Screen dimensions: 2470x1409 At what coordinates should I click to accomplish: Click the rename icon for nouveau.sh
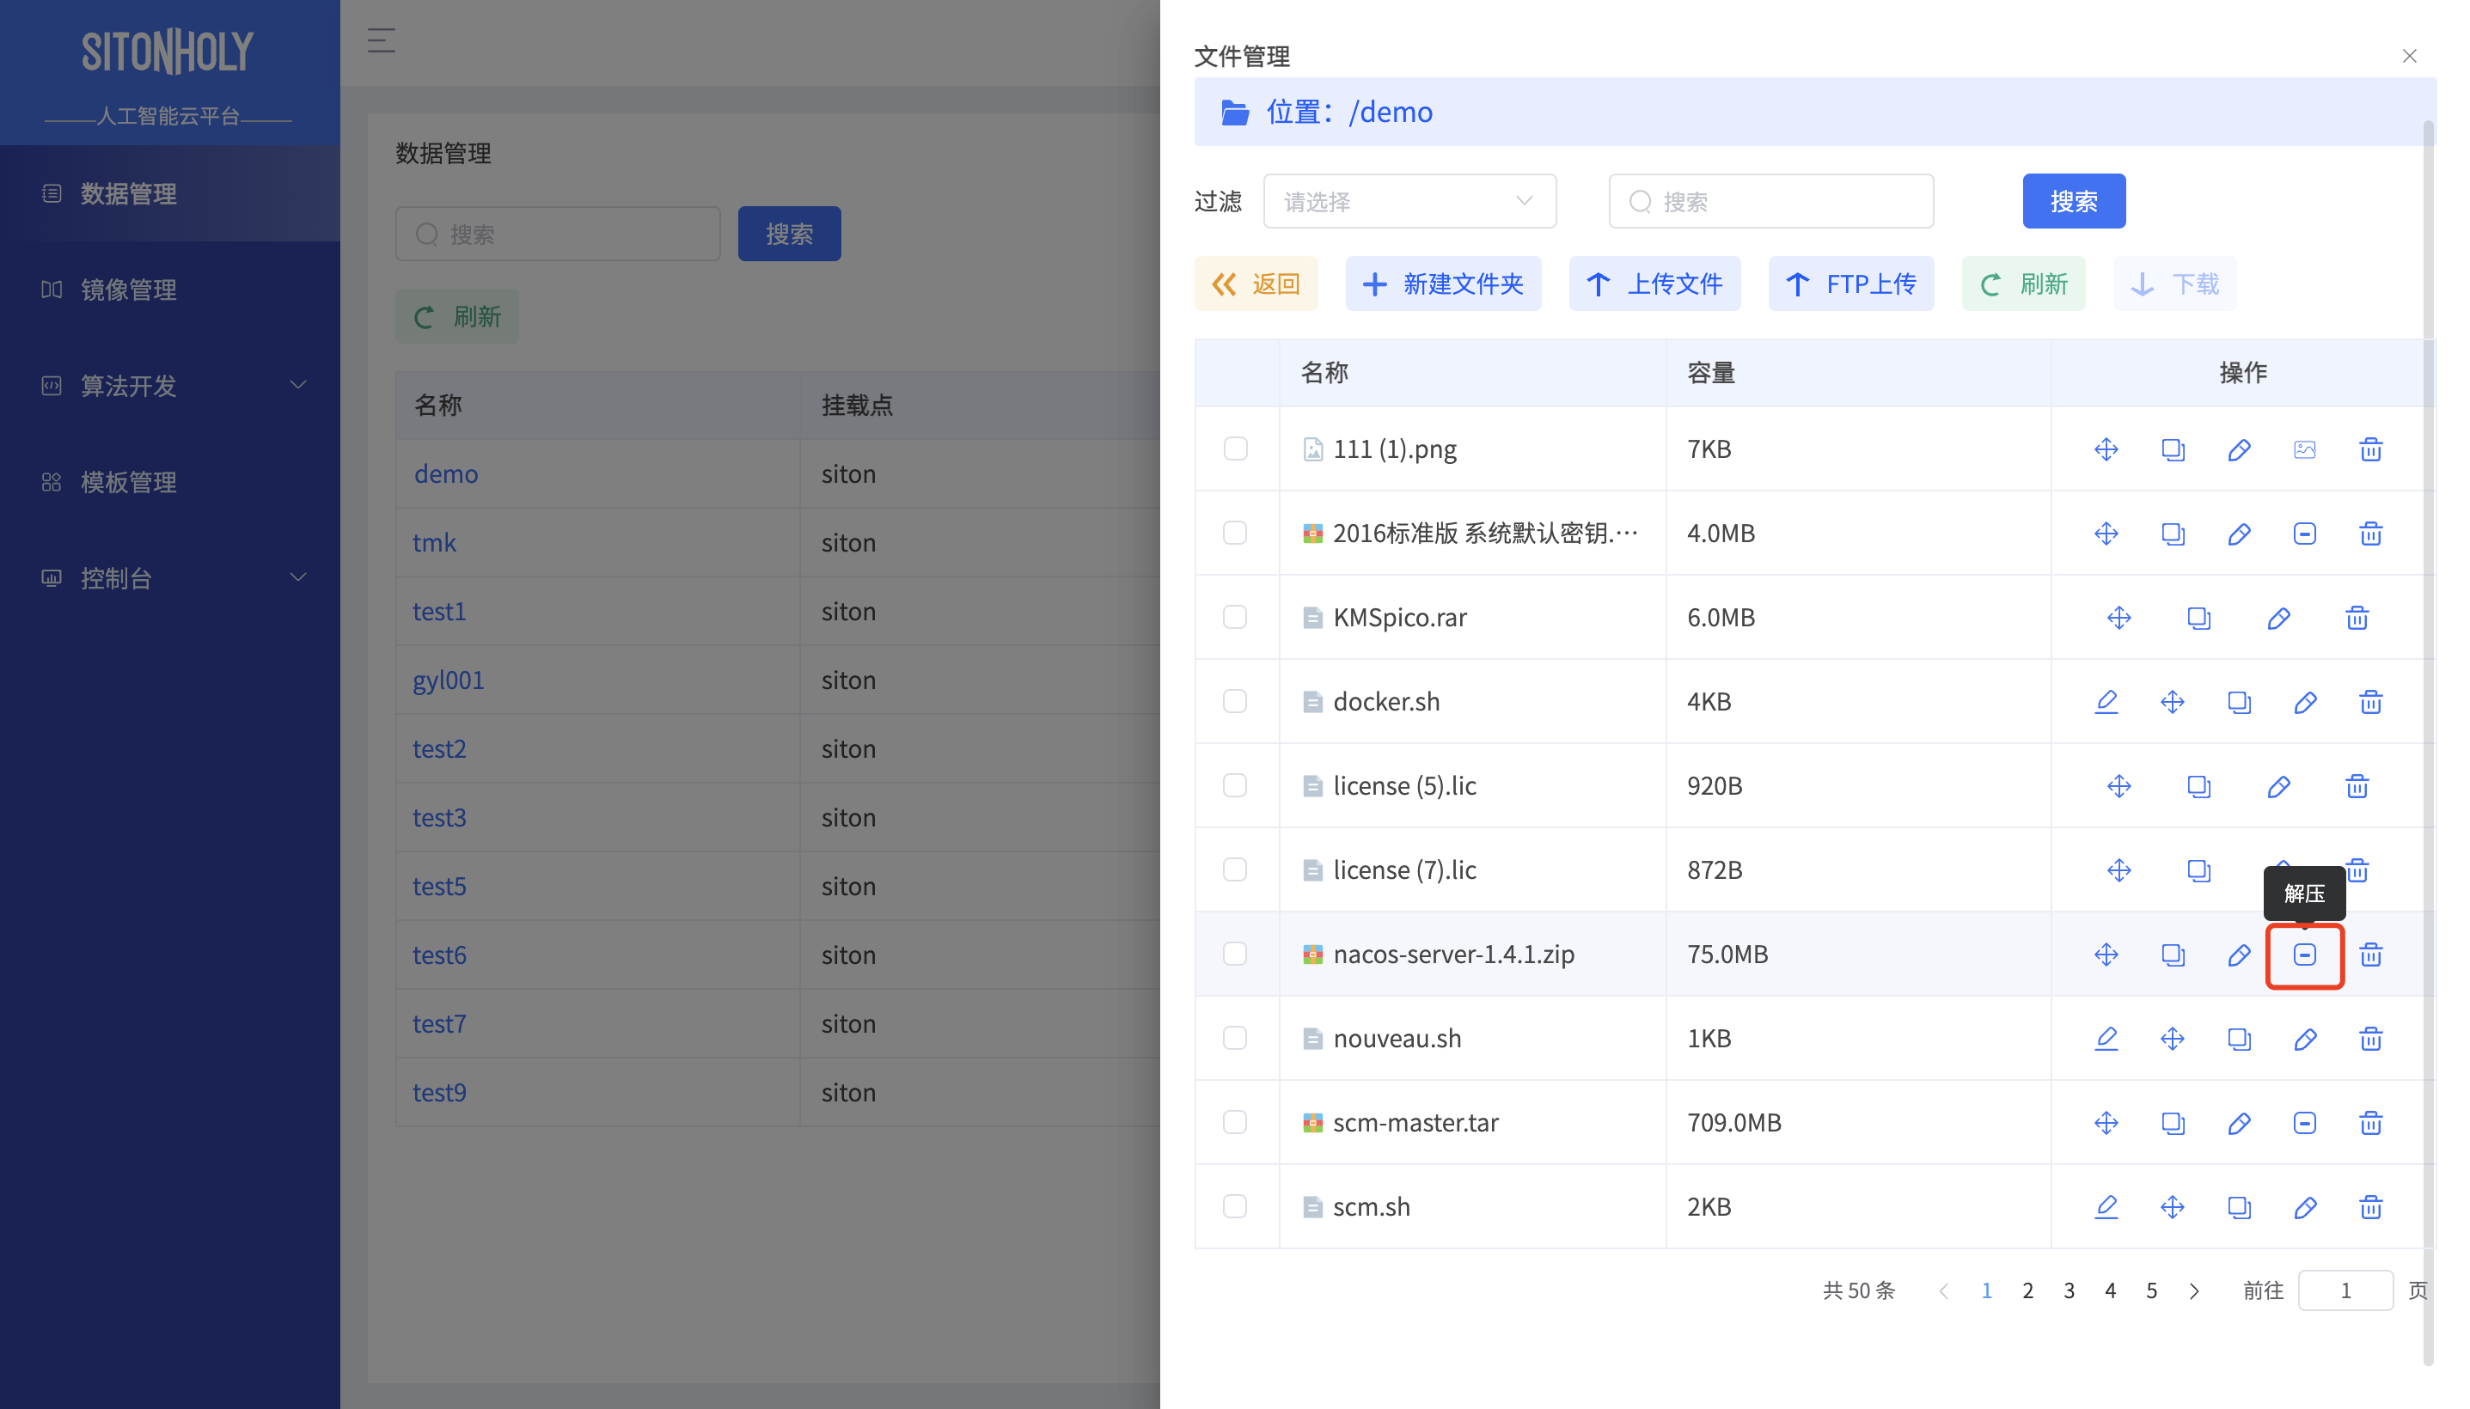point(2304,1039)
